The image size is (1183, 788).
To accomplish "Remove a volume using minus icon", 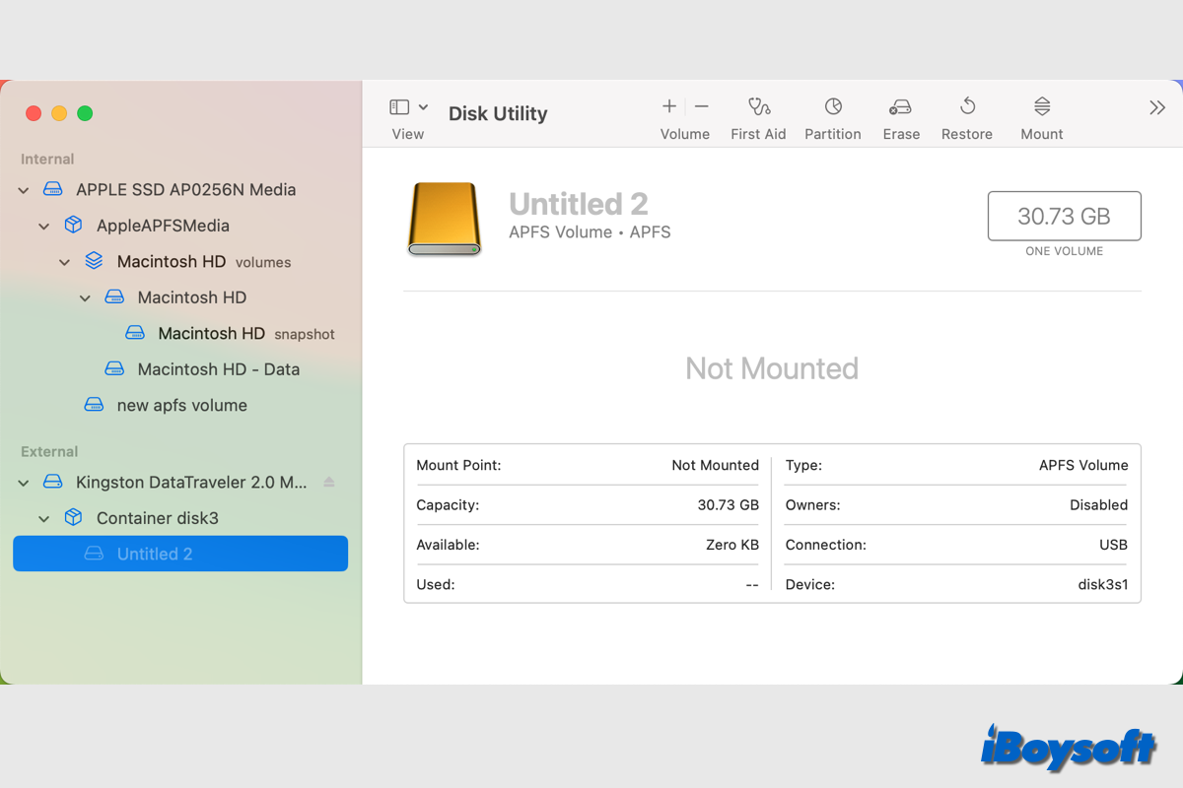I will point(701,106).
